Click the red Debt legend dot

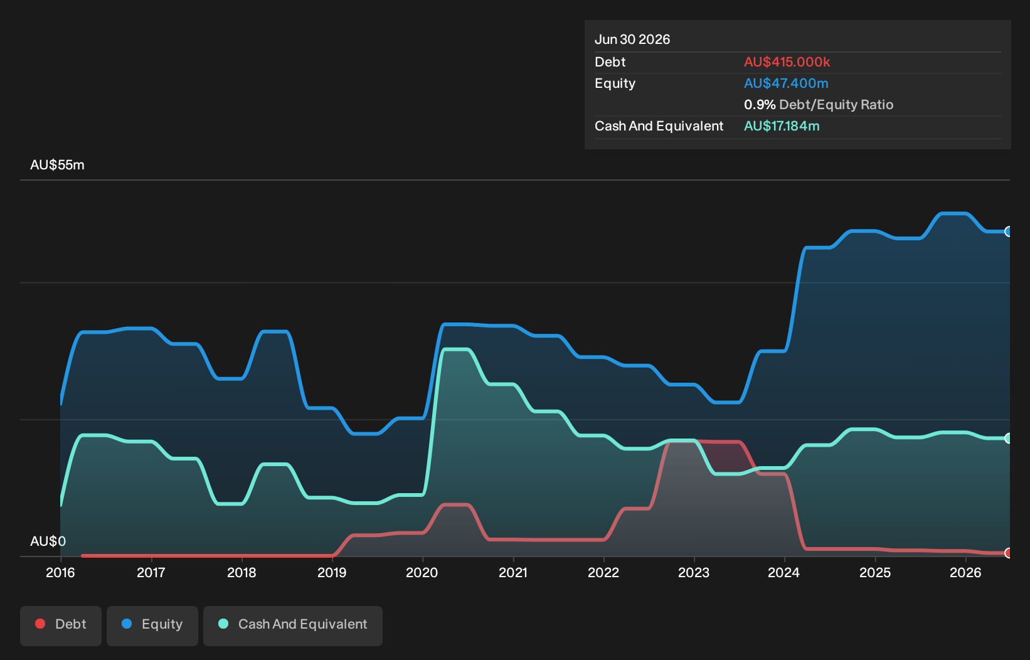pos(40,624)
